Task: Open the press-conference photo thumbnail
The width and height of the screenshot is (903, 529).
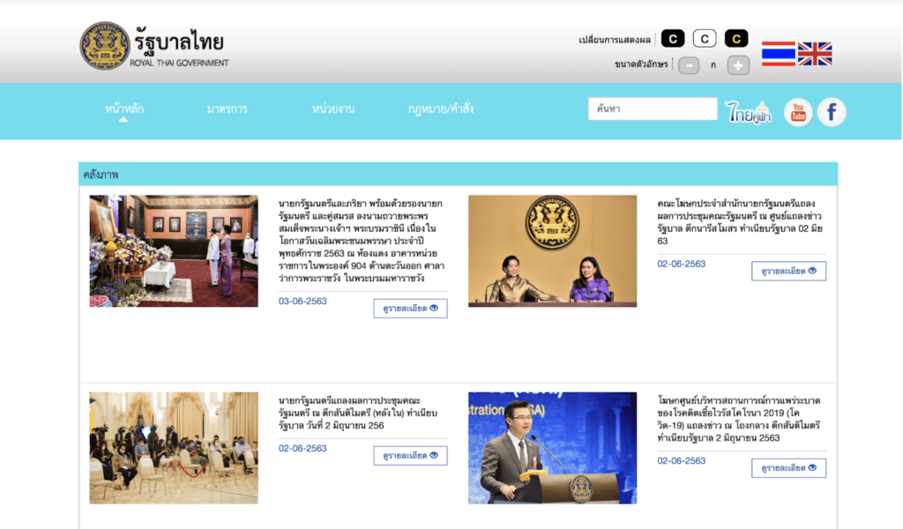Action: (x=552, y=250)
